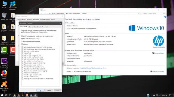Click the clock showing 9:09 PM
Image resolution: width=174 pixels, height=97 pixels.
coord(164,95)
